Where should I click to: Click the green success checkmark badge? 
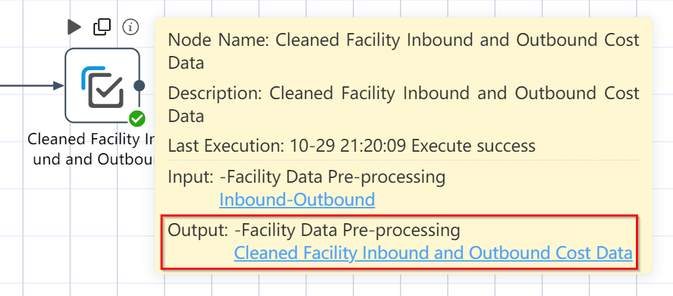pyautogui.click(x=138, y=119)
